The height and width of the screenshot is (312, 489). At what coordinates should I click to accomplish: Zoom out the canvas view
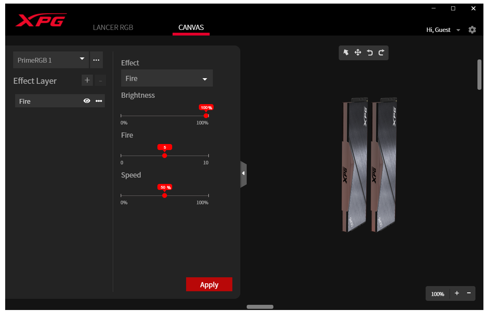pyautogui.click(x=469, y=293)
